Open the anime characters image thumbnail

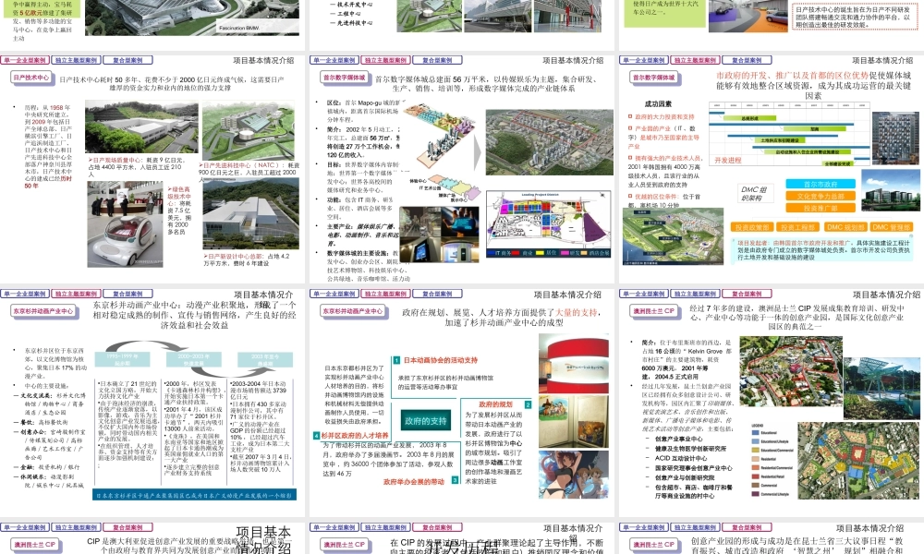coord(574,476)
